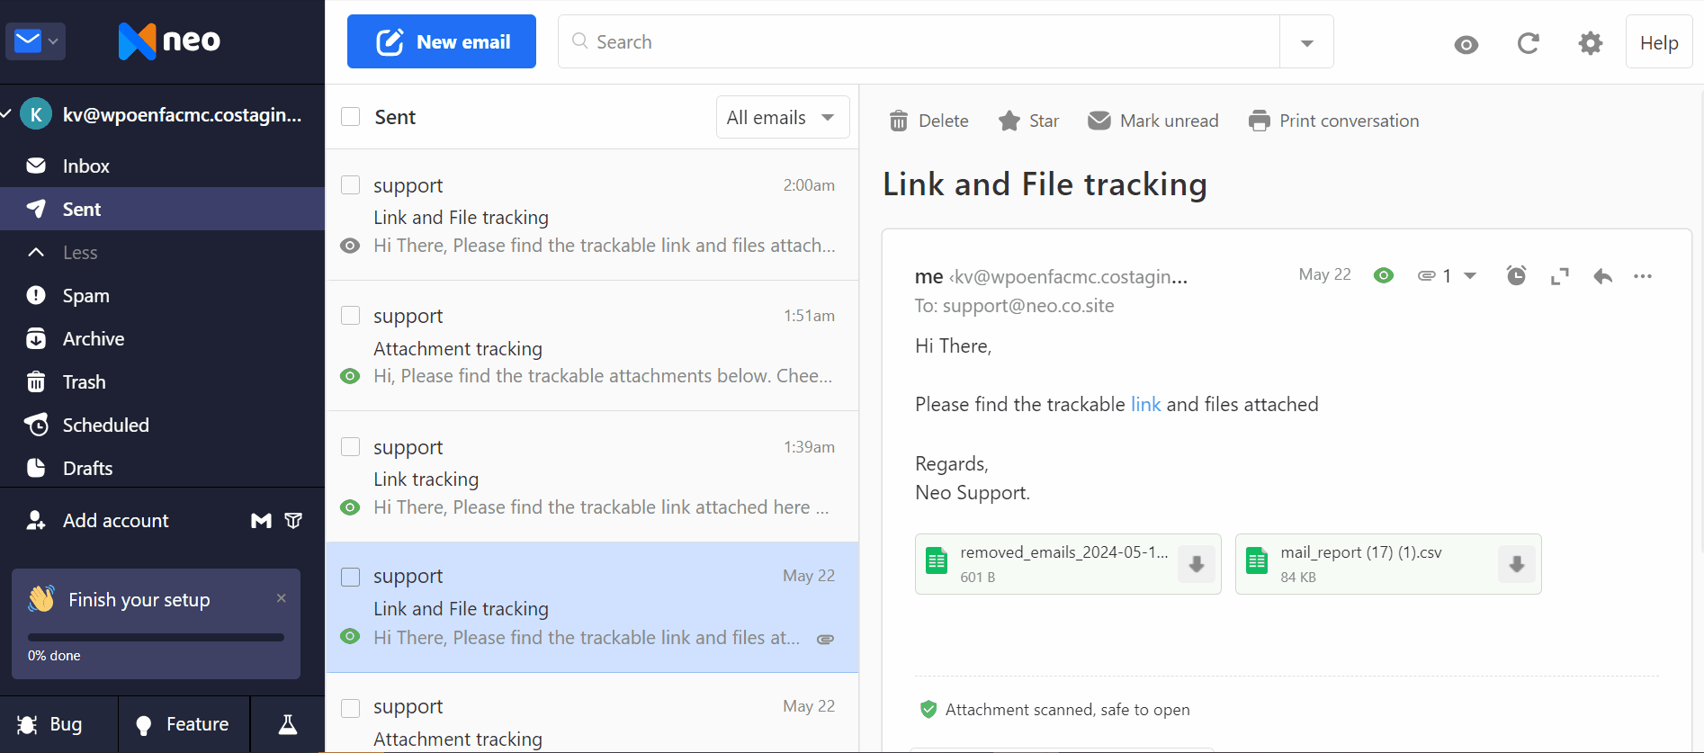This screenshot has height=753, width=1704.
Task: Open the Spam folder
Action: [x=162, y=295]
